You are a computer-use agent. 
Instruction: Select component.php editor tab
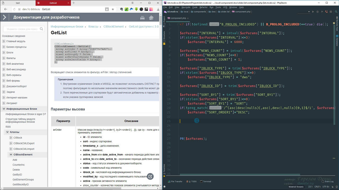[178, 18]
